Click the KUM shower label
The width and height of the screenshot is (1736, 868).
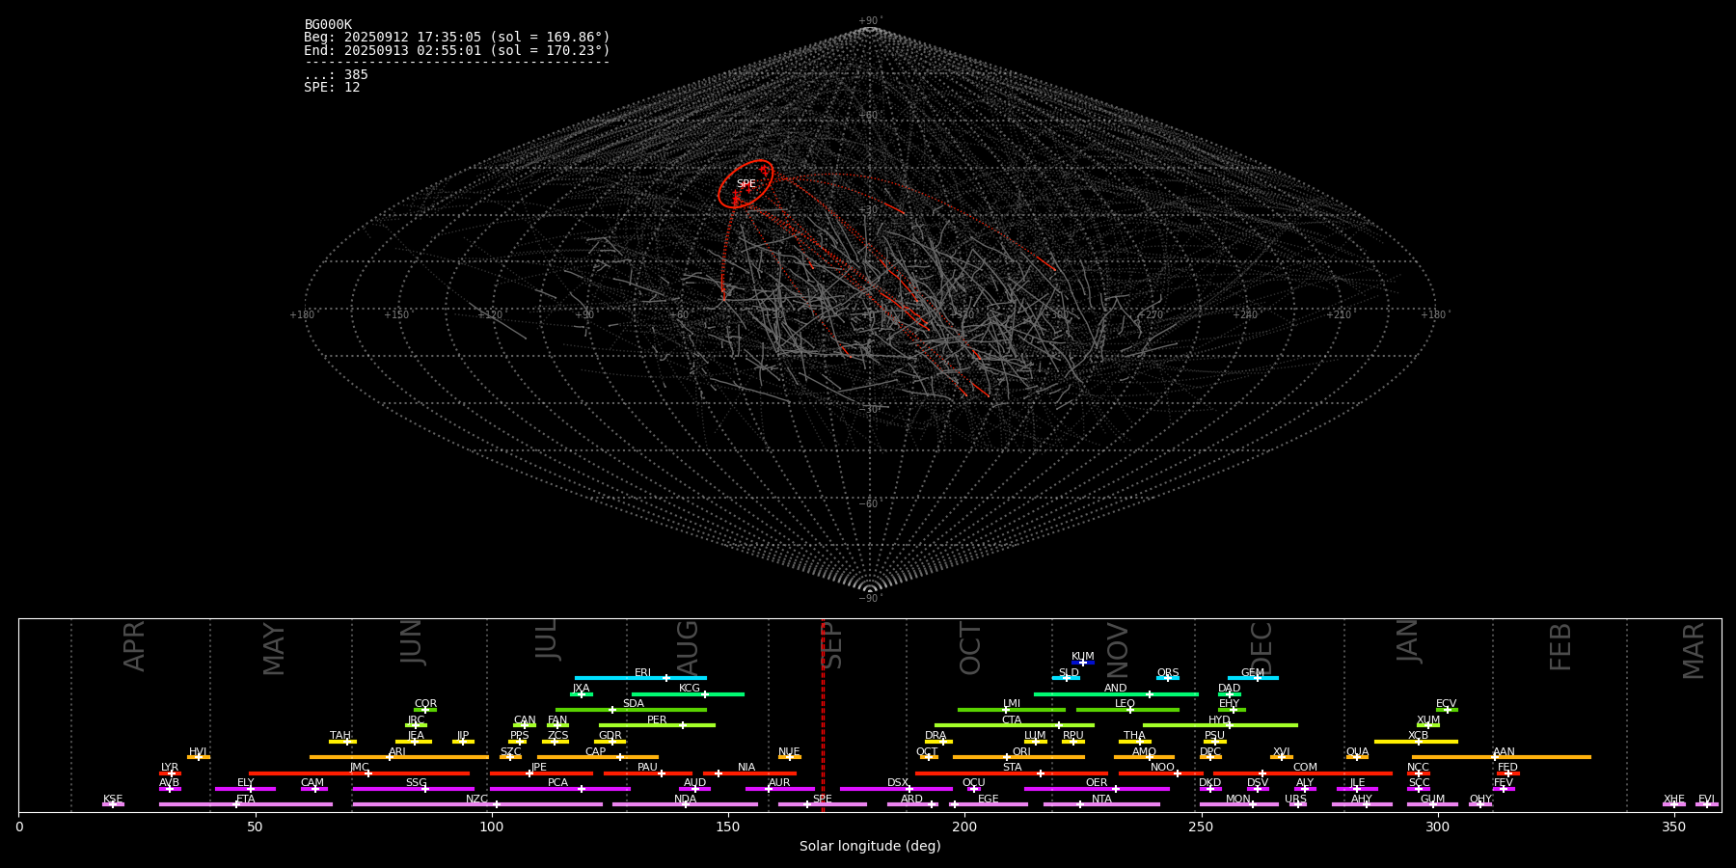[x=1083, y=657]
